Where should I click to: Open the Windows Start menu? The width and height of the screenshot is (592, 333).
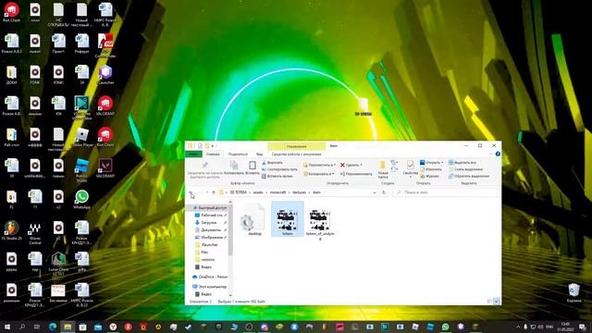tap(6, 327)
